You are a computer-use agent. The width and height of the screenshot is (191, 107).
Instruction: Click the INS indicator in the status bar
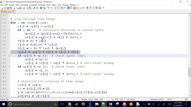pos(186,100)
